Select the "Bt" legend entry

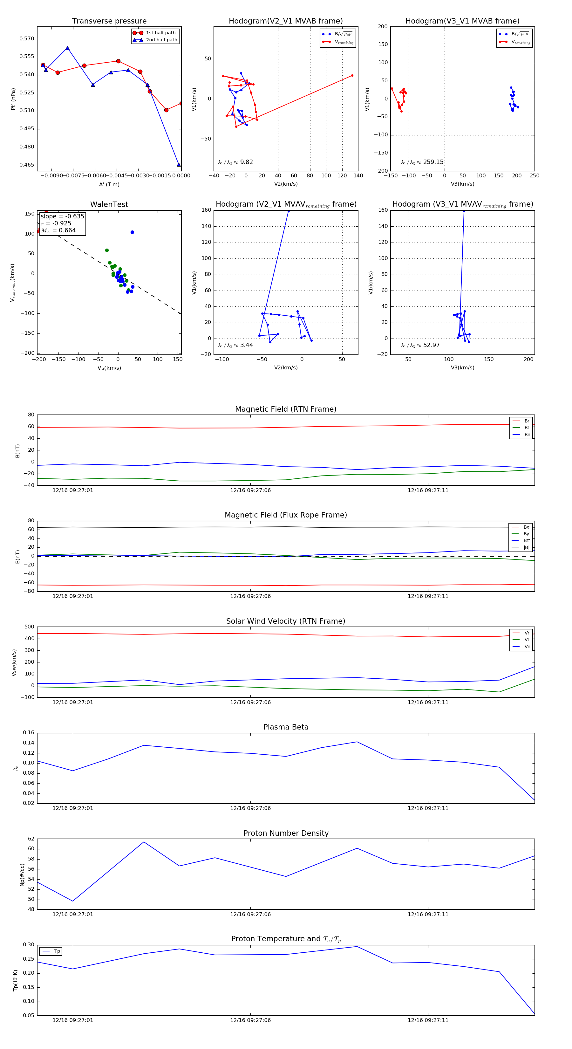click(x=521, y=428)
